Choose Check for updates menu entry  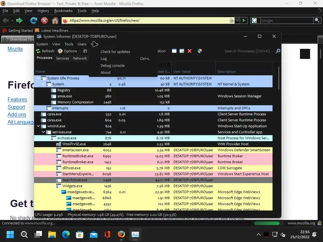115,52
